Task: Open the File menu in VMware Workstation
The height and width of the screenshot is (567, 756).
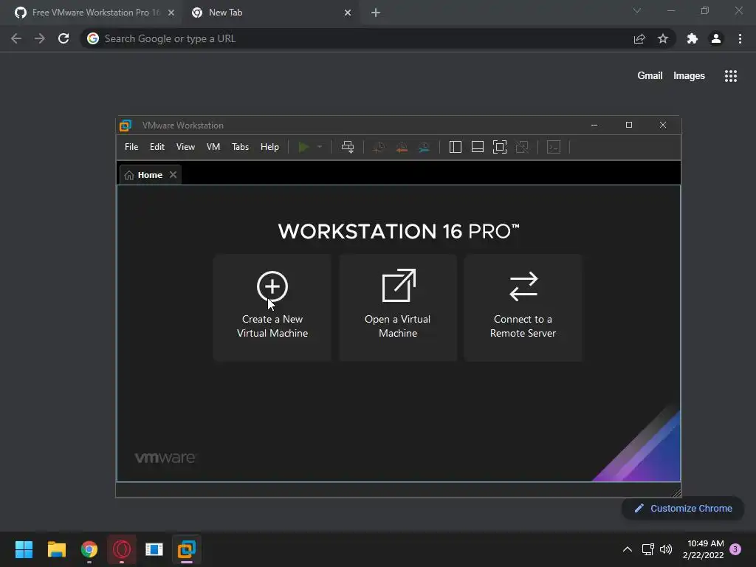Action: pyautogui.click(x=131, y=147)
